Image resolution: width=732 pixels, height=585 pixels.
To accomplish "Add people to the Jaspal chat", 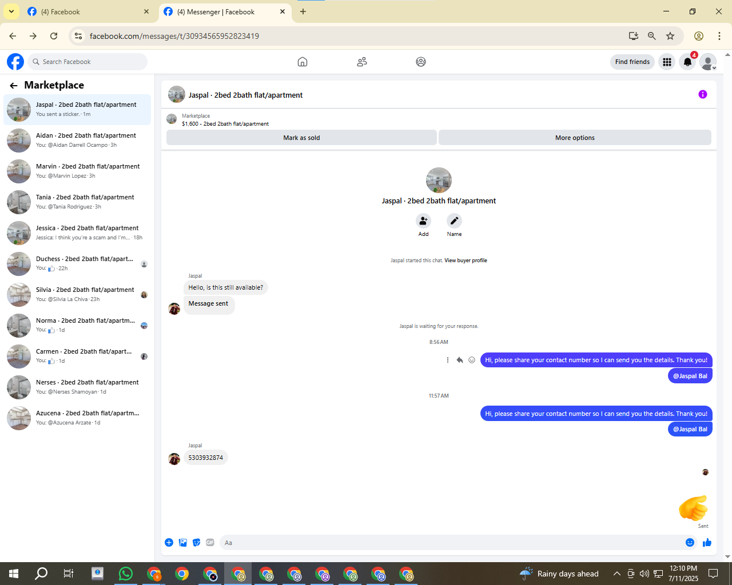I will [423, 221].
